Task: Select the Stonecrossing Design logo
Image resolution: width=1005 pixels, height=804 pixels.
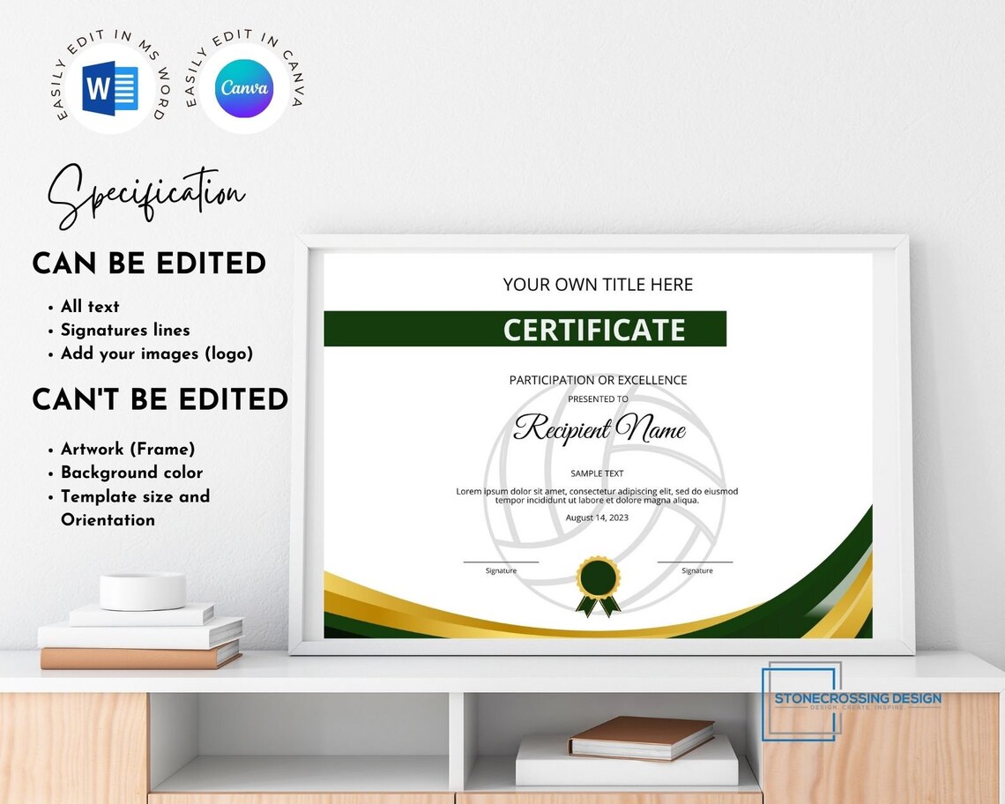Action: coord(860,697)
